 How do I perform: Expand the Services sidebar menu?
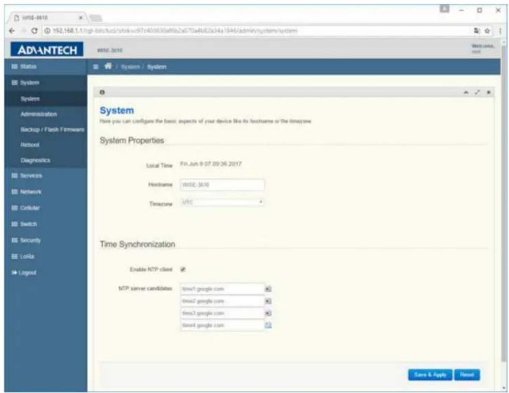46,175
